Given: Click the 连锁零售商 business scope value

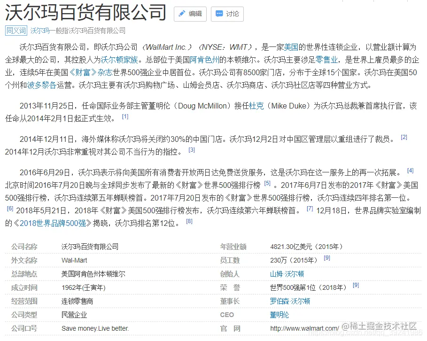Looking at the screenshot, I should coord(77,301).
